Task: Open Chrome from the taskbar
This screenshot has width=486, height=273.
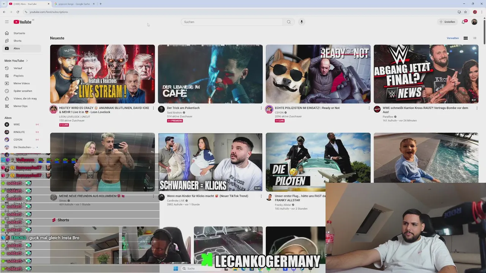Action: point(260,268)
